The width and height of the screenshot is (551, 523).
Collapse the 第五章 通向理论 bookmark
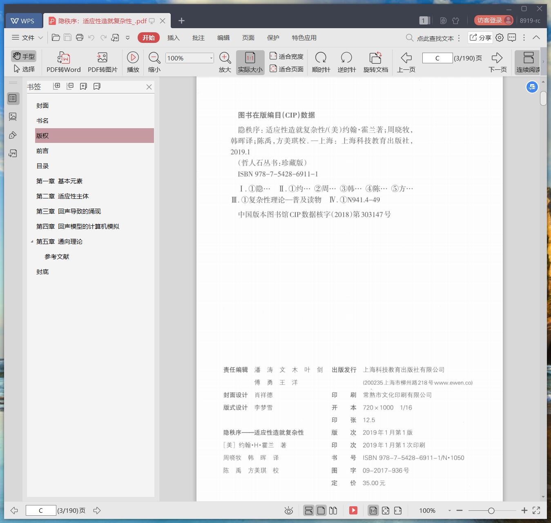click(x=32, y=241)
